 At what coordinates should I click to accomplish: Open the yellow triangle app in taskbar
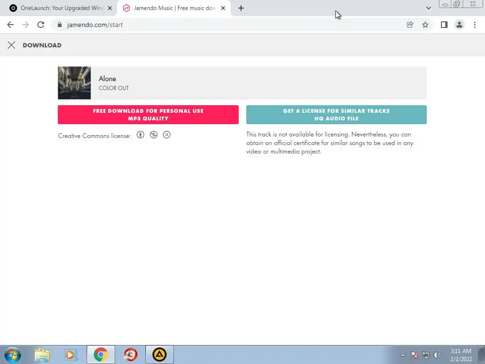(159, 355)
